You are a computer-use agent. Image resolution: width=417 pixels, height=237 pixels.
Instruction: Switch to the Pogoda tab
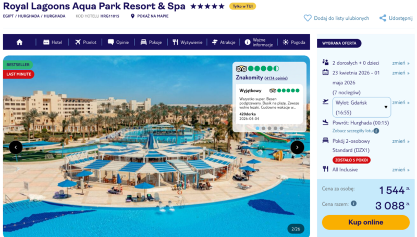(x=294, y=42)
